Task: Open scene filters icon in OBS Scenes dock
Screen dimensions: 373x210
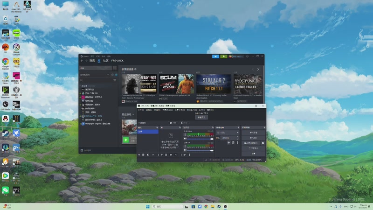Action: click(x=148, y=155)
